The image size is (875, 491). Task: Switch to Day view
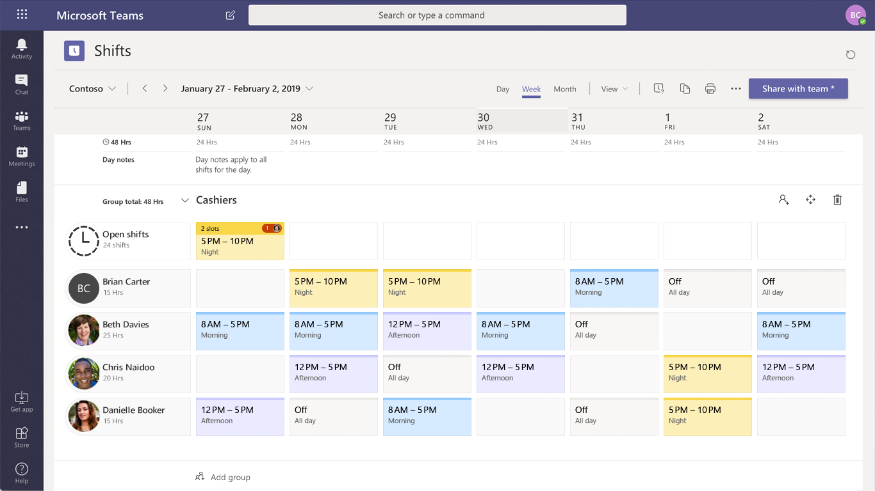(503, 90)
